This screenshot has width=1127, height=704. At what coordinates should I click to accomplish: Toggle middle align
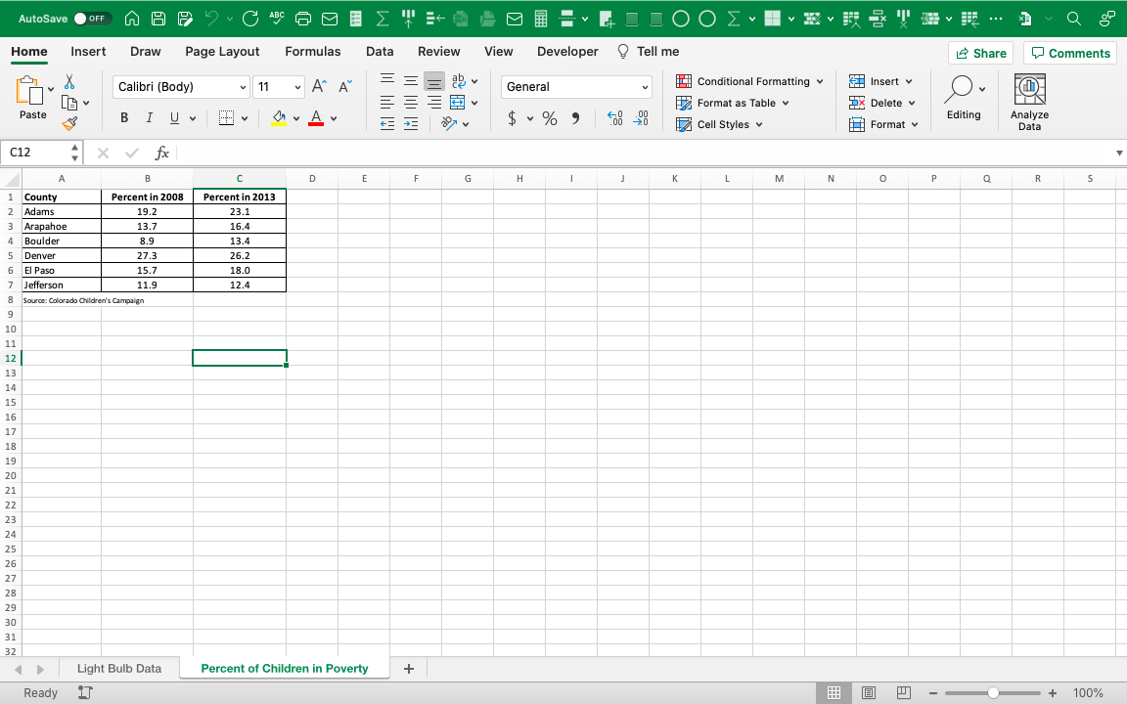(x=411, y=80)
